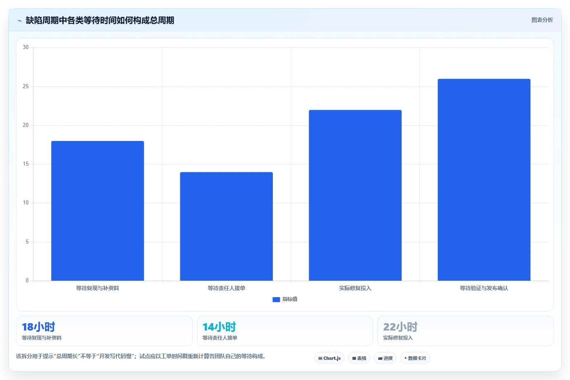Click the x-axis label 等待责任人接单
570x380 pixels.
(226, 288)
